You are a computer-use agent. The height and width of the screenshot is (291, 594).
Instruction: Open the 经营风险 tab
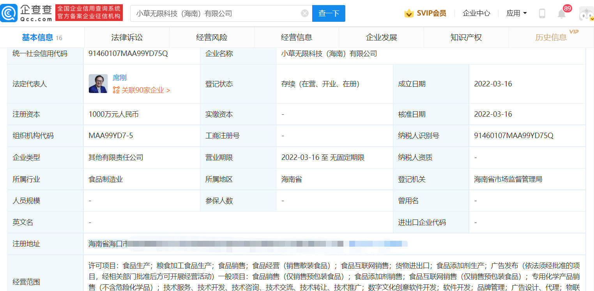[212, 37]
